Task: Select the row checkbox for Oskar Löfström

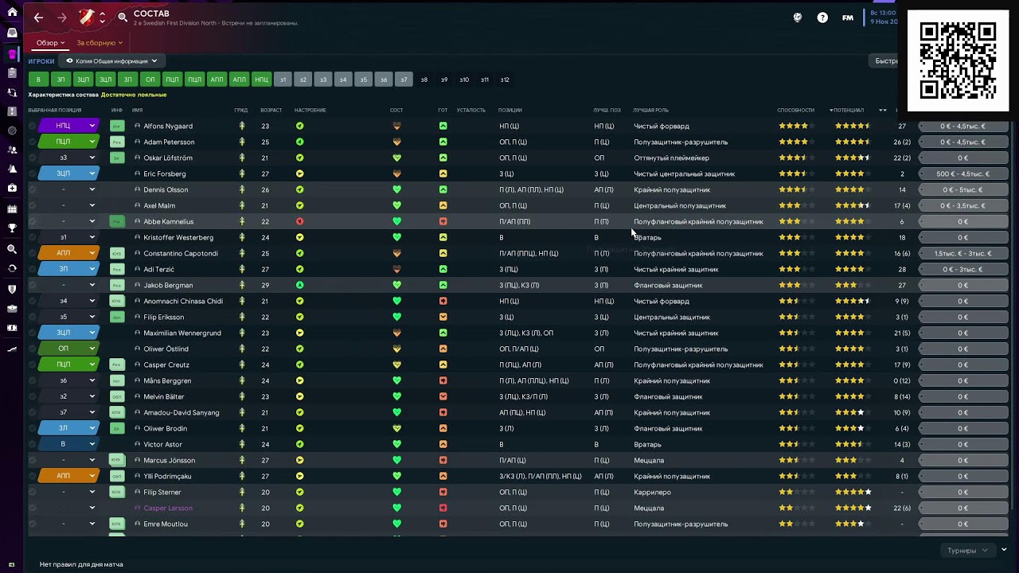Action: [x=33, y=158]
